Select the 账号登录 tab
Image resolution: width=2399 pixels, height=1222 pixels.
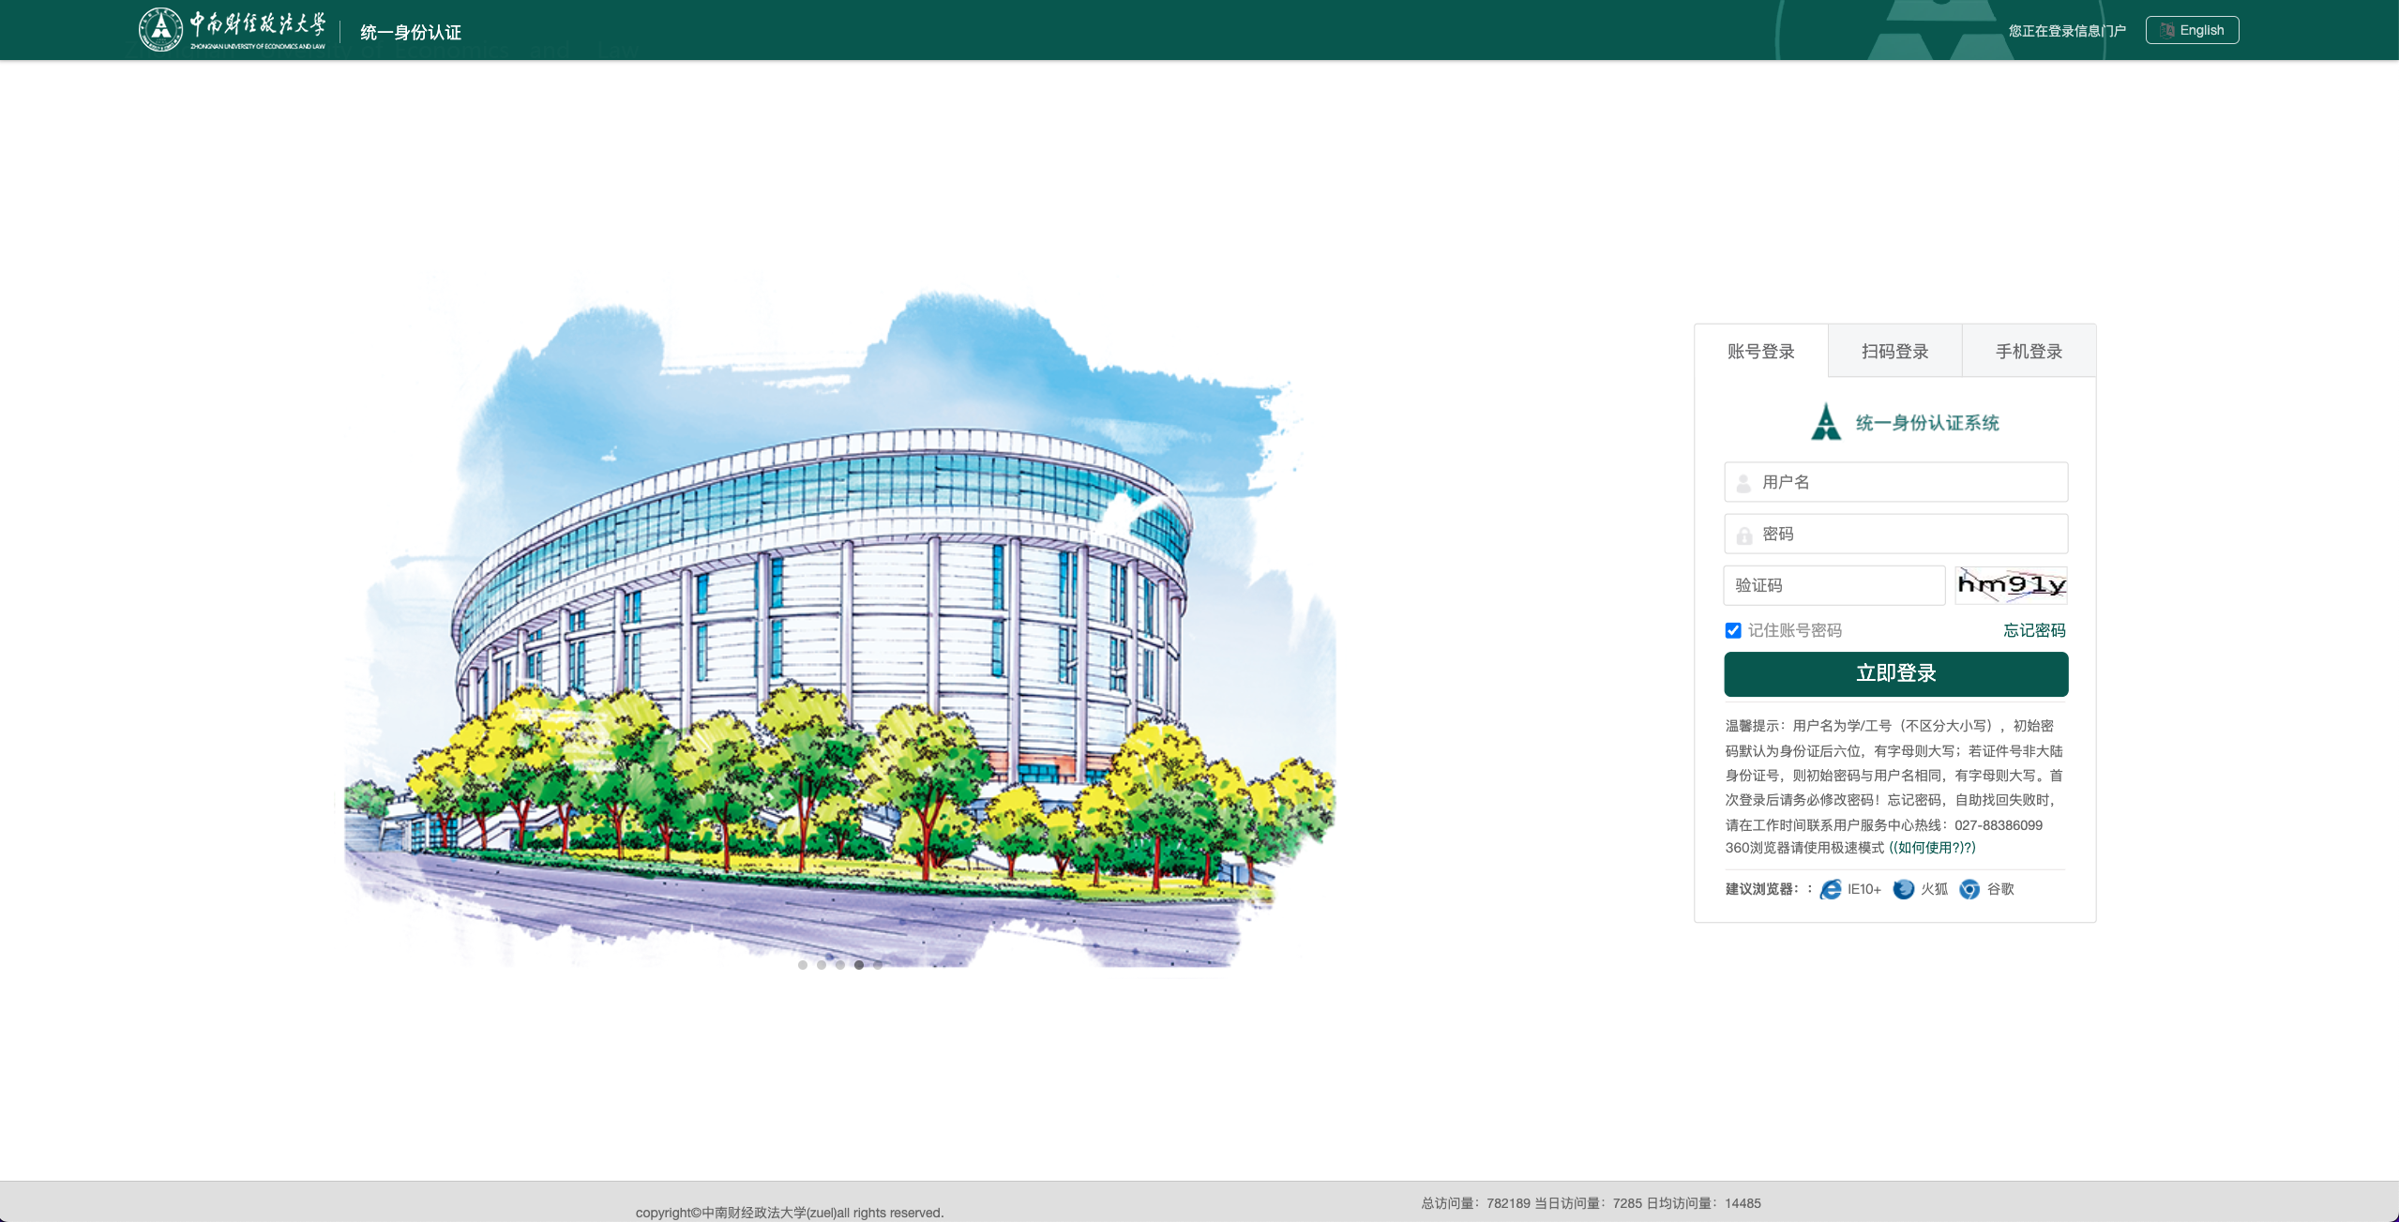pyautogui.click(x=1760, y=351)
